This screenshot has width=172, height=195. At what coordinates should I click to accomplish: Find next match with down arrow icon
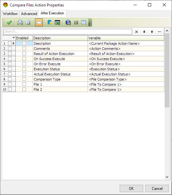pyautogui.click(x=144, y=32)
